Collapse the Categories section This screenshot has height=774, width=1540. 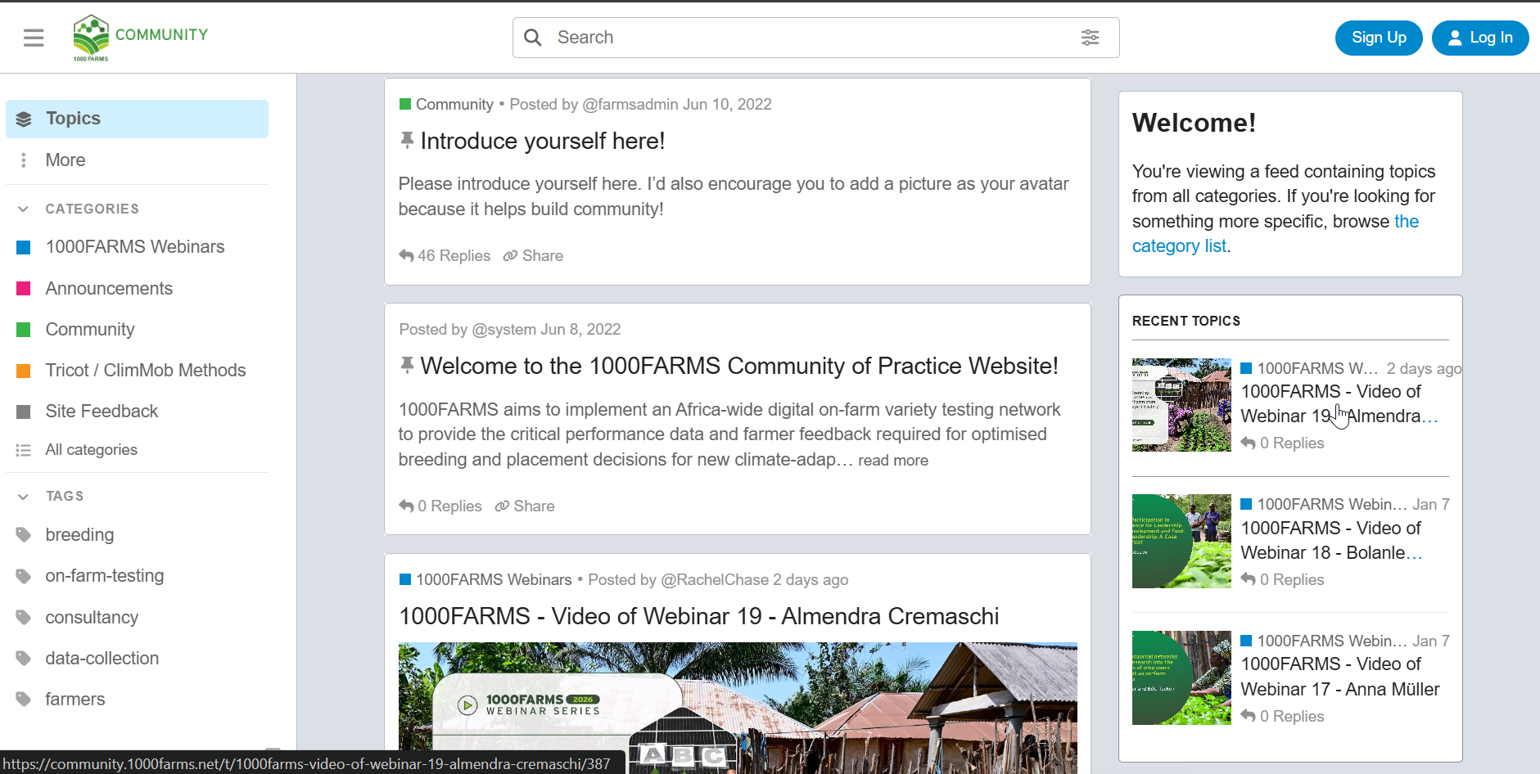click(x=24, y=209)
